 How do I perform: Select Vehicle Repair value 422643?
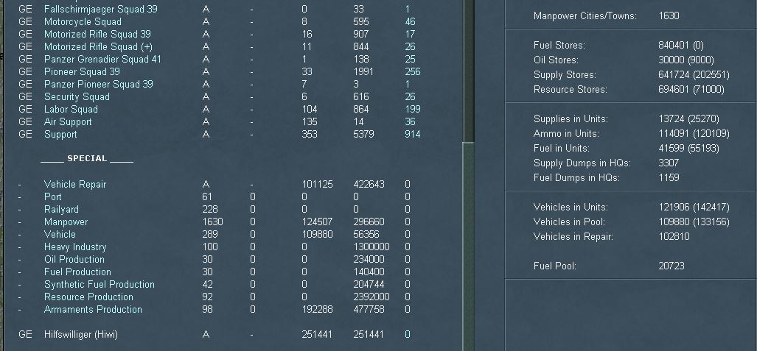coord(369,184)
